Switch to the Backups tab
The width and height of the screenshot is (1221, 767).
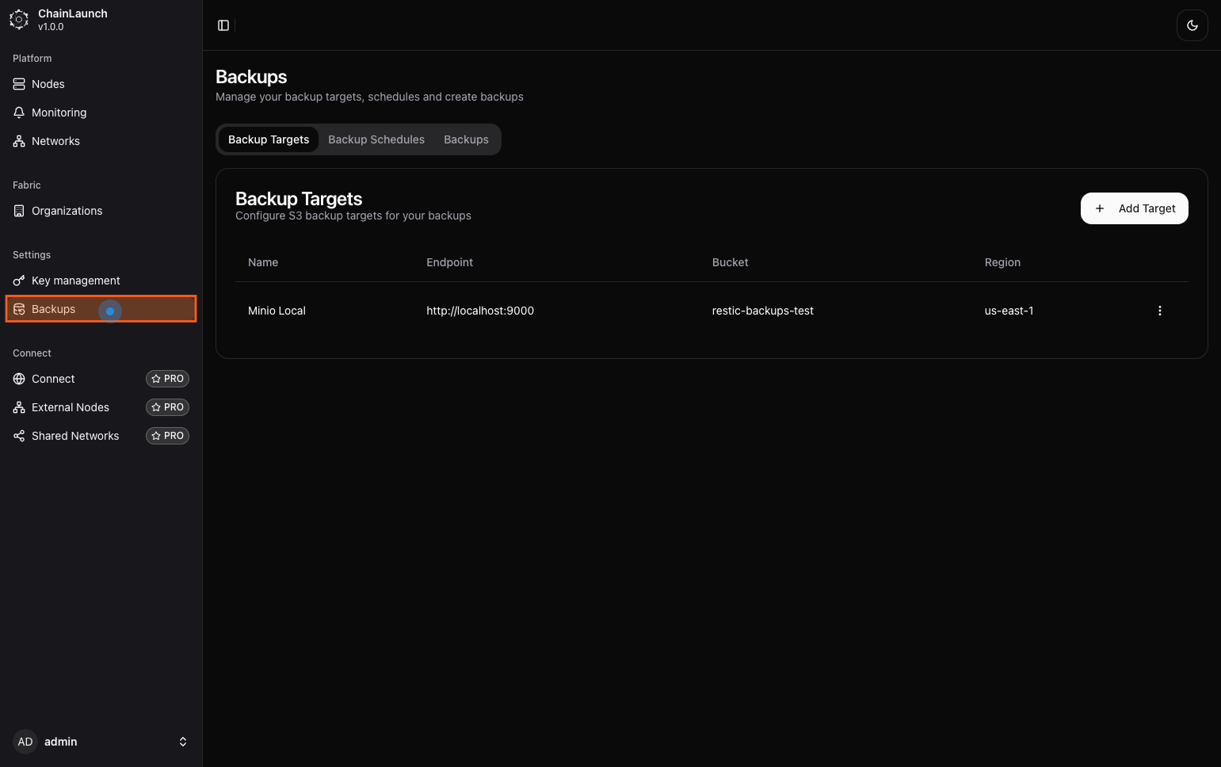pos(466,139)
